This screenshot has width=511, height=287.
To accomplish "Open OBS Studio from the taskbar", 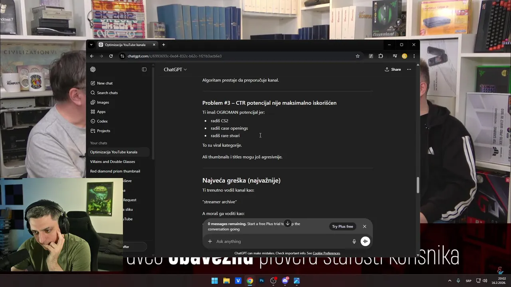I will tap(273, 281).
